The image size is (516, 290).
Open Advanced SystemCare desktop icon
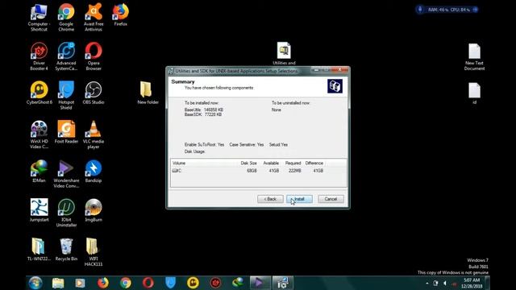[66, 56]
